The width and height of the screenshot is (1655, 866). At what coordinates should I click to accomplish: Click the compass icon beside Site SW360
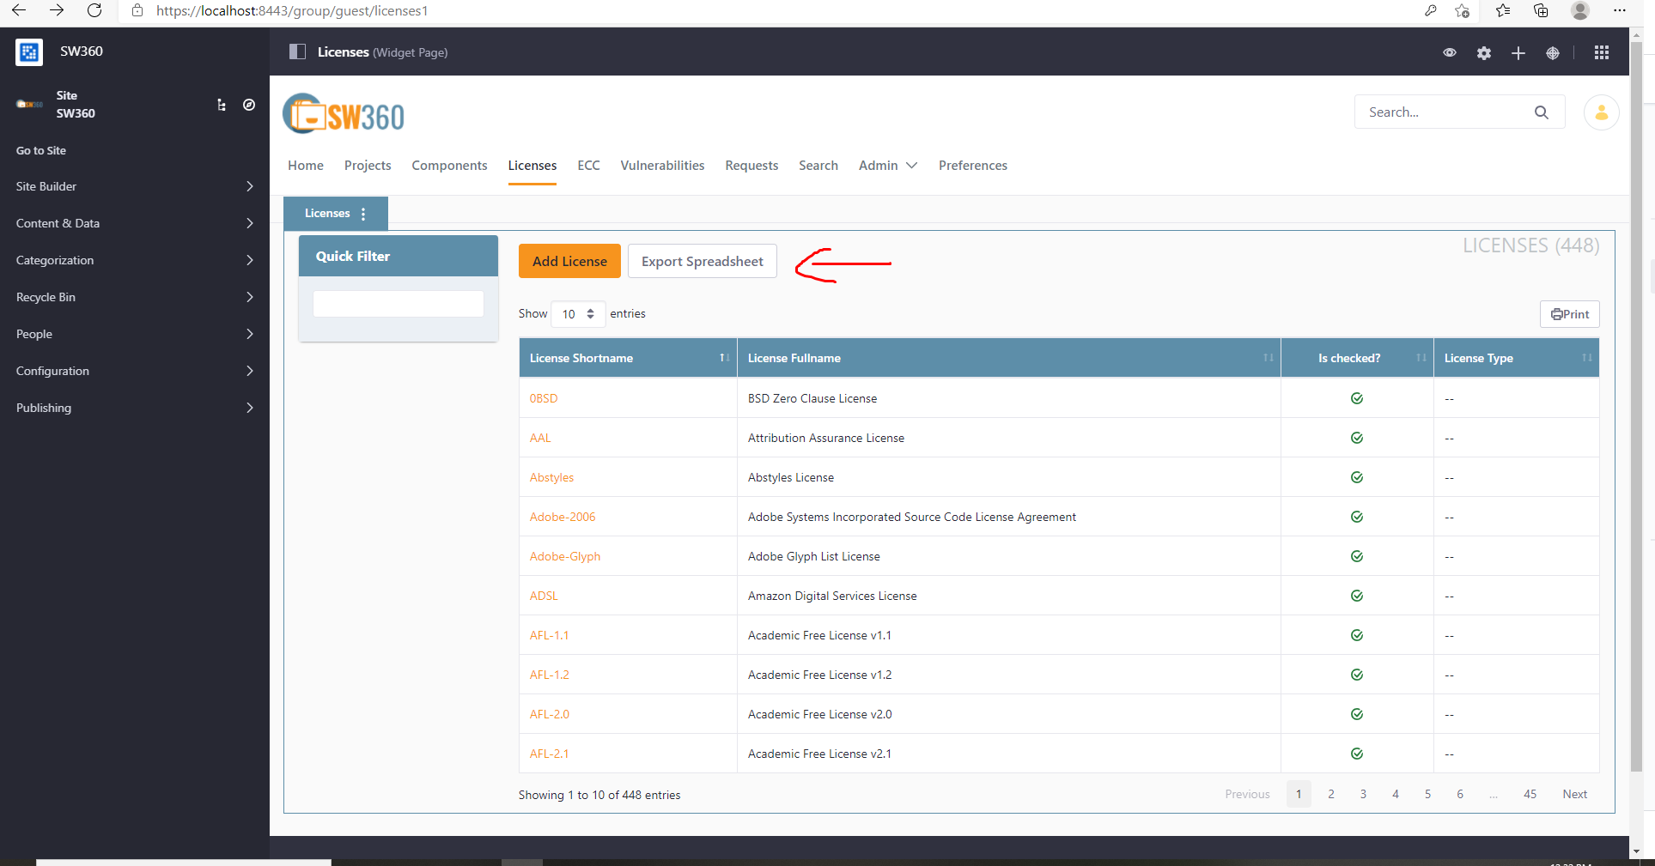[249, 105]
